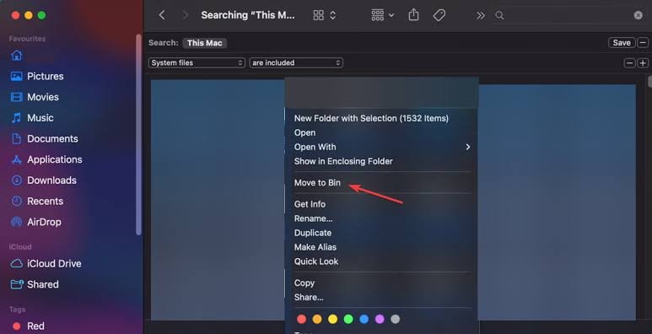Click the Share toolbar icon
The width and height of the screenshot is (652, 334).
click(x=413, y=15)
